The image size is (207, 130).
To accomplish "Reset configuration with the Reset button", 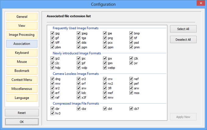I will click(22, 113).
